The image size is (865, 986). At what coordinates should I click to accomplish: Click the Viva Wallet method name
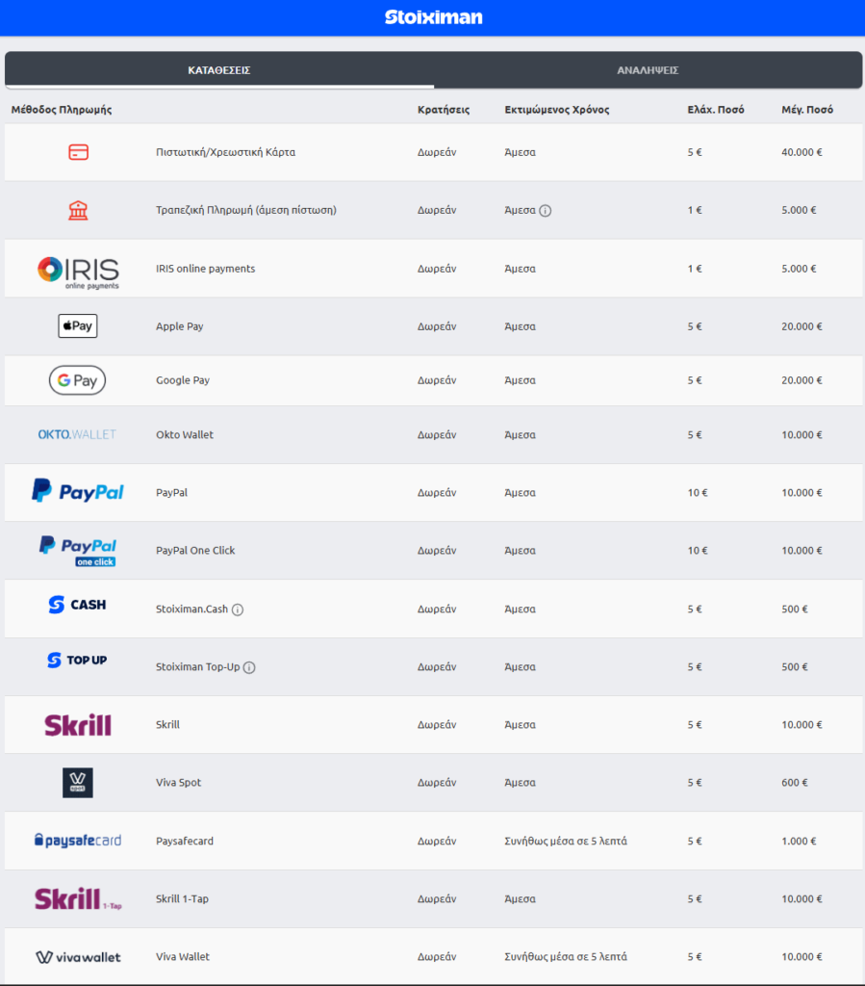(x=183, y=957)
